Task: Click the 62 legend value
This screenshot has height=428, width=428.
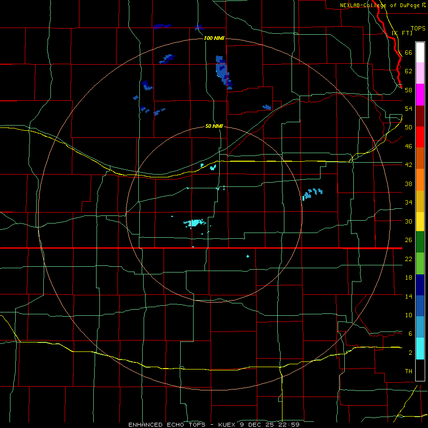Action: point(409,71)
